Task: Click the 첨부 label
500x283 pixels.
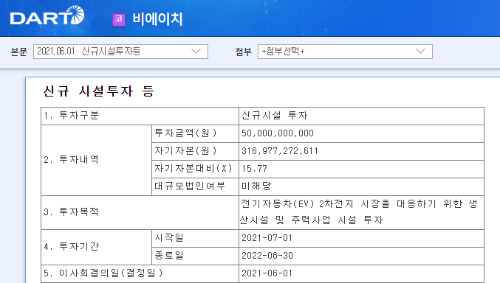Action: [243, 52]
